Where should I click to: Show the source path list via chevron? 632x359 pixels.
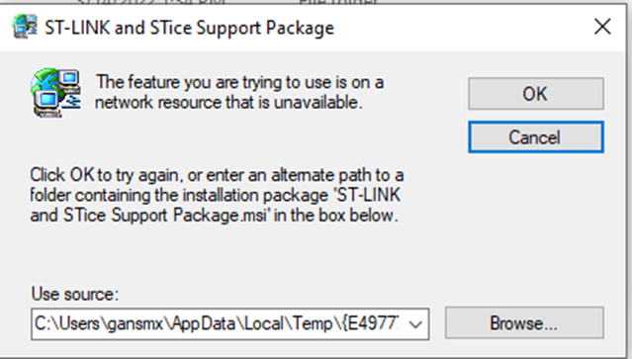(415, 324)
